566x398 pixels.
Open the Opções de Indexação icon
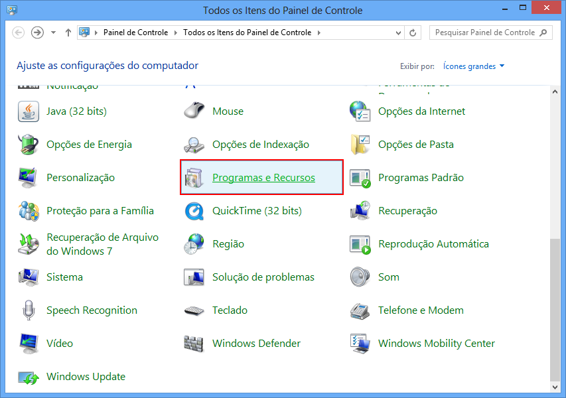coord(194,145)
